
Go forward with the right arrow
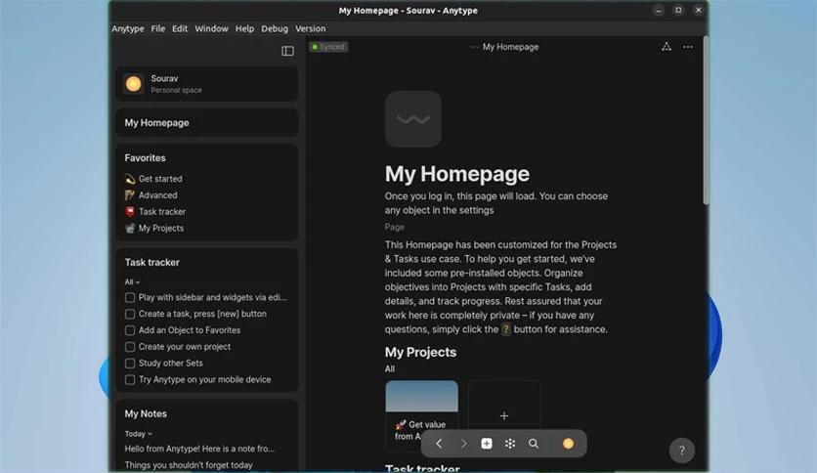point(463,444)
